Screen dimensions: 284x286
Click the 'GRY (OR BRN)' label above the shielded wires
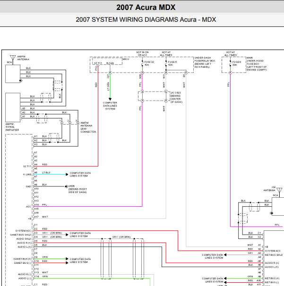pyautogui.click(x=121, y=237)
